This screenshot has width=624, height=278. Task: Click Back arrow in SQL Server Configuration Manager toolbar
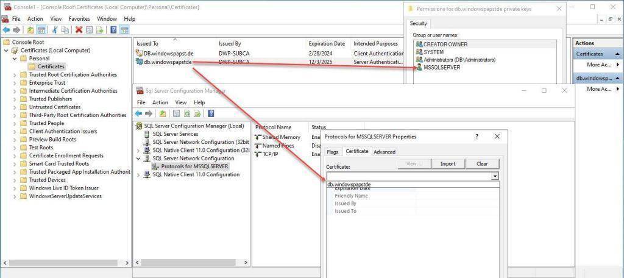138,113
